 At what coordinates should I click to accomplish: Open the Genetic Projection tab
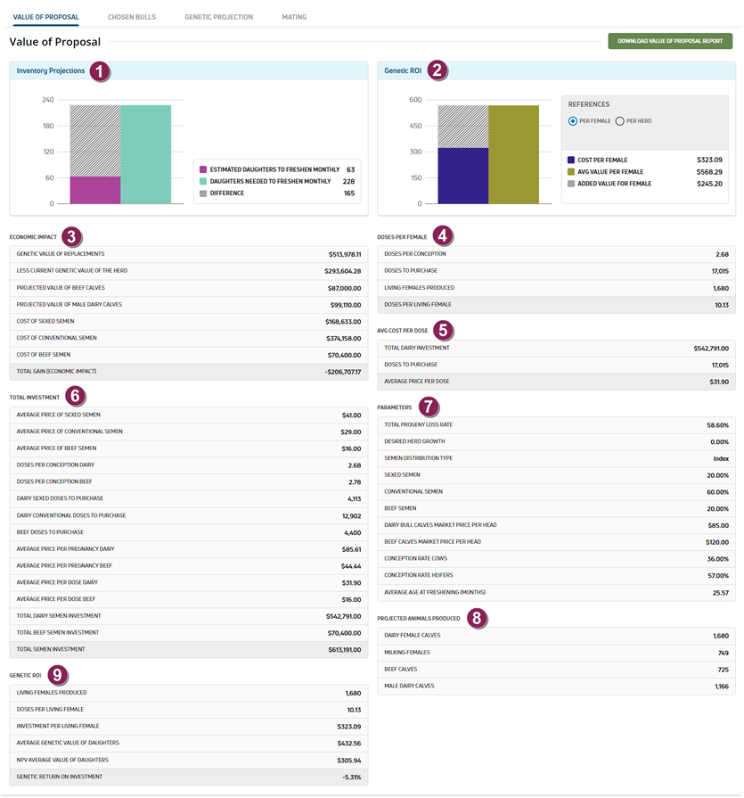pyautogui.click(x=218, y=17)
